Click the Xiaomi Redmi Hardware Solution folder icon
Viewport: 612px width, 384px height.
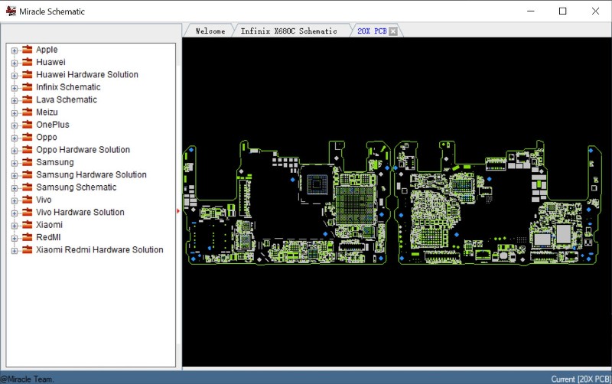pos(27,249)
